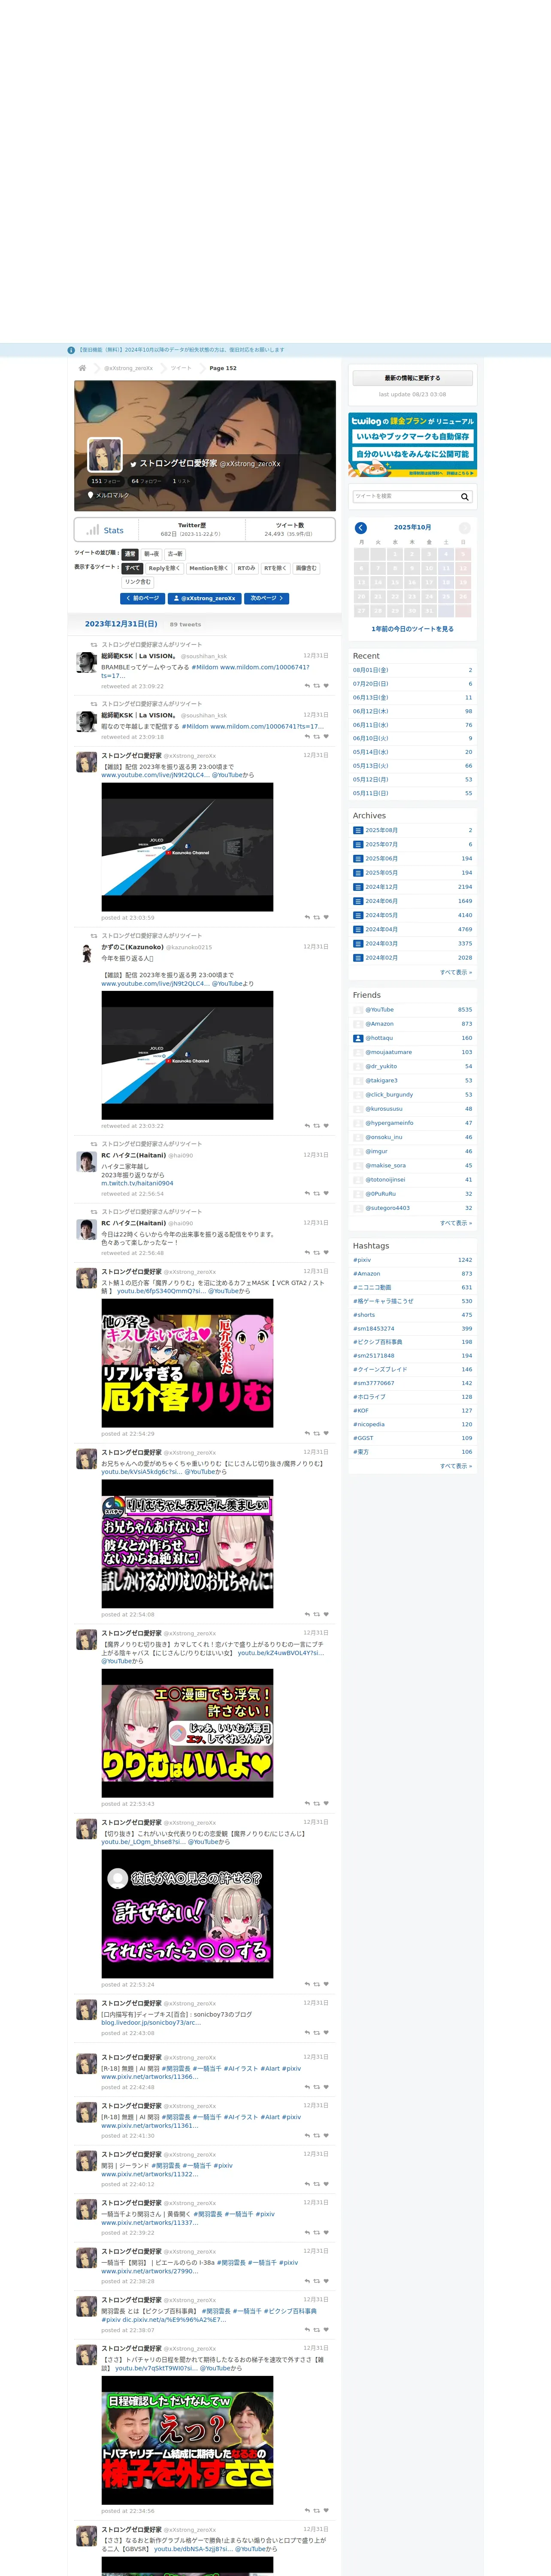Go to 前のページ

click(x=142, y=598)
